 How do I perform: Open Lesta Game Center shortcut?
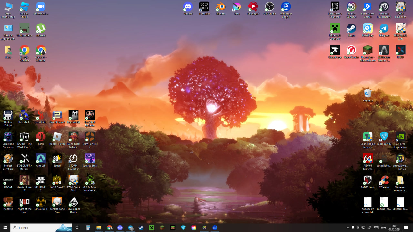click(368, 10)
